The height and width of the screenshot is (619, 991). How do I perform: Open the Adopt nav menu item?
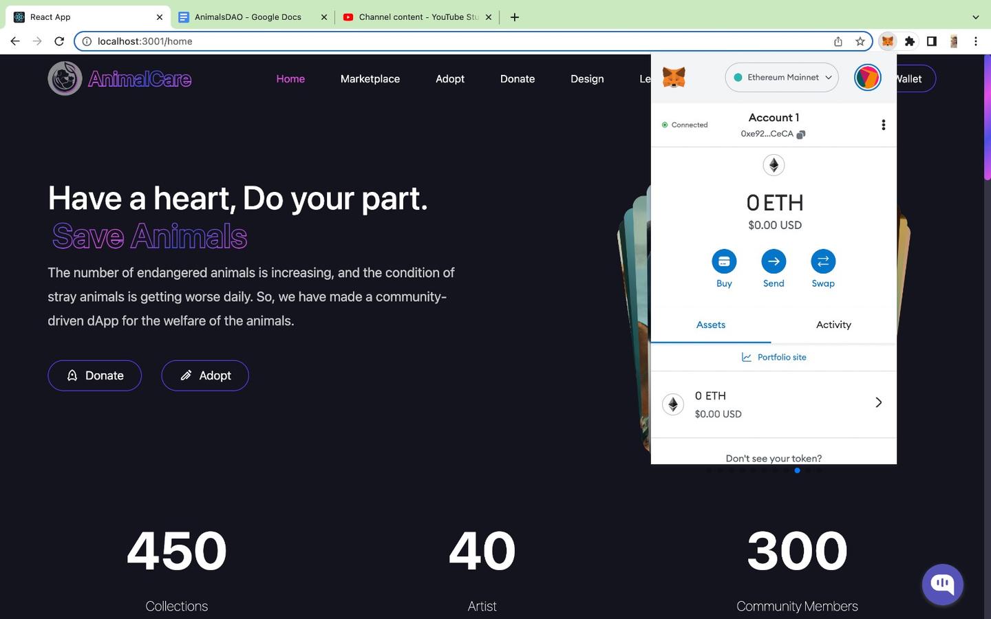click(x=450, y=78)
